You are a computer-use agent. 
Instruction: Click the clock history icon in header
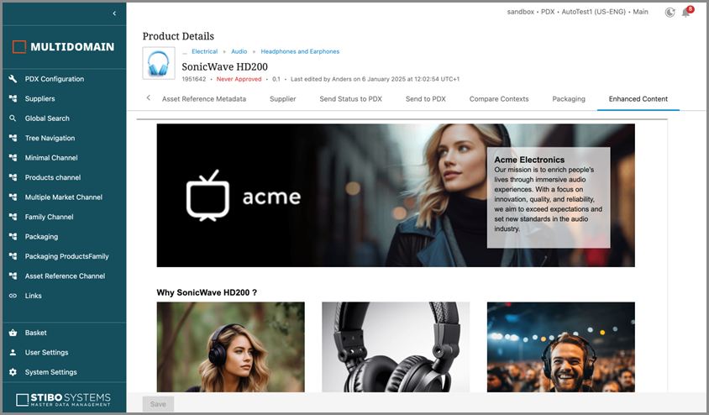tap(670, 13)
